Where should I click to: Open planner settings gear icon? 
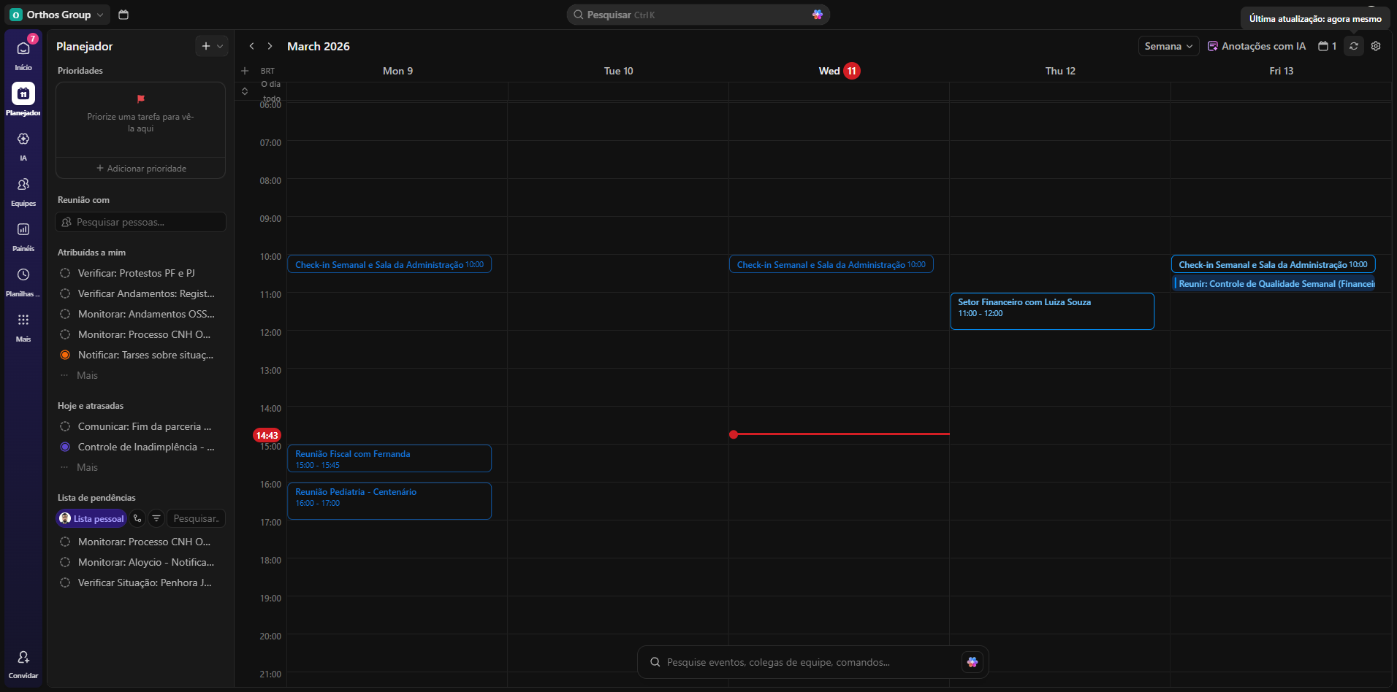(x=1376, y=46)
